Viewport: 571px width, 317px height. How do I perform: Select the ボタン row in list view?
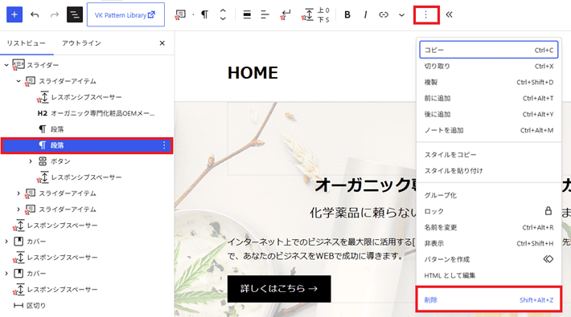pyautogui.click(x=87, y=161)
